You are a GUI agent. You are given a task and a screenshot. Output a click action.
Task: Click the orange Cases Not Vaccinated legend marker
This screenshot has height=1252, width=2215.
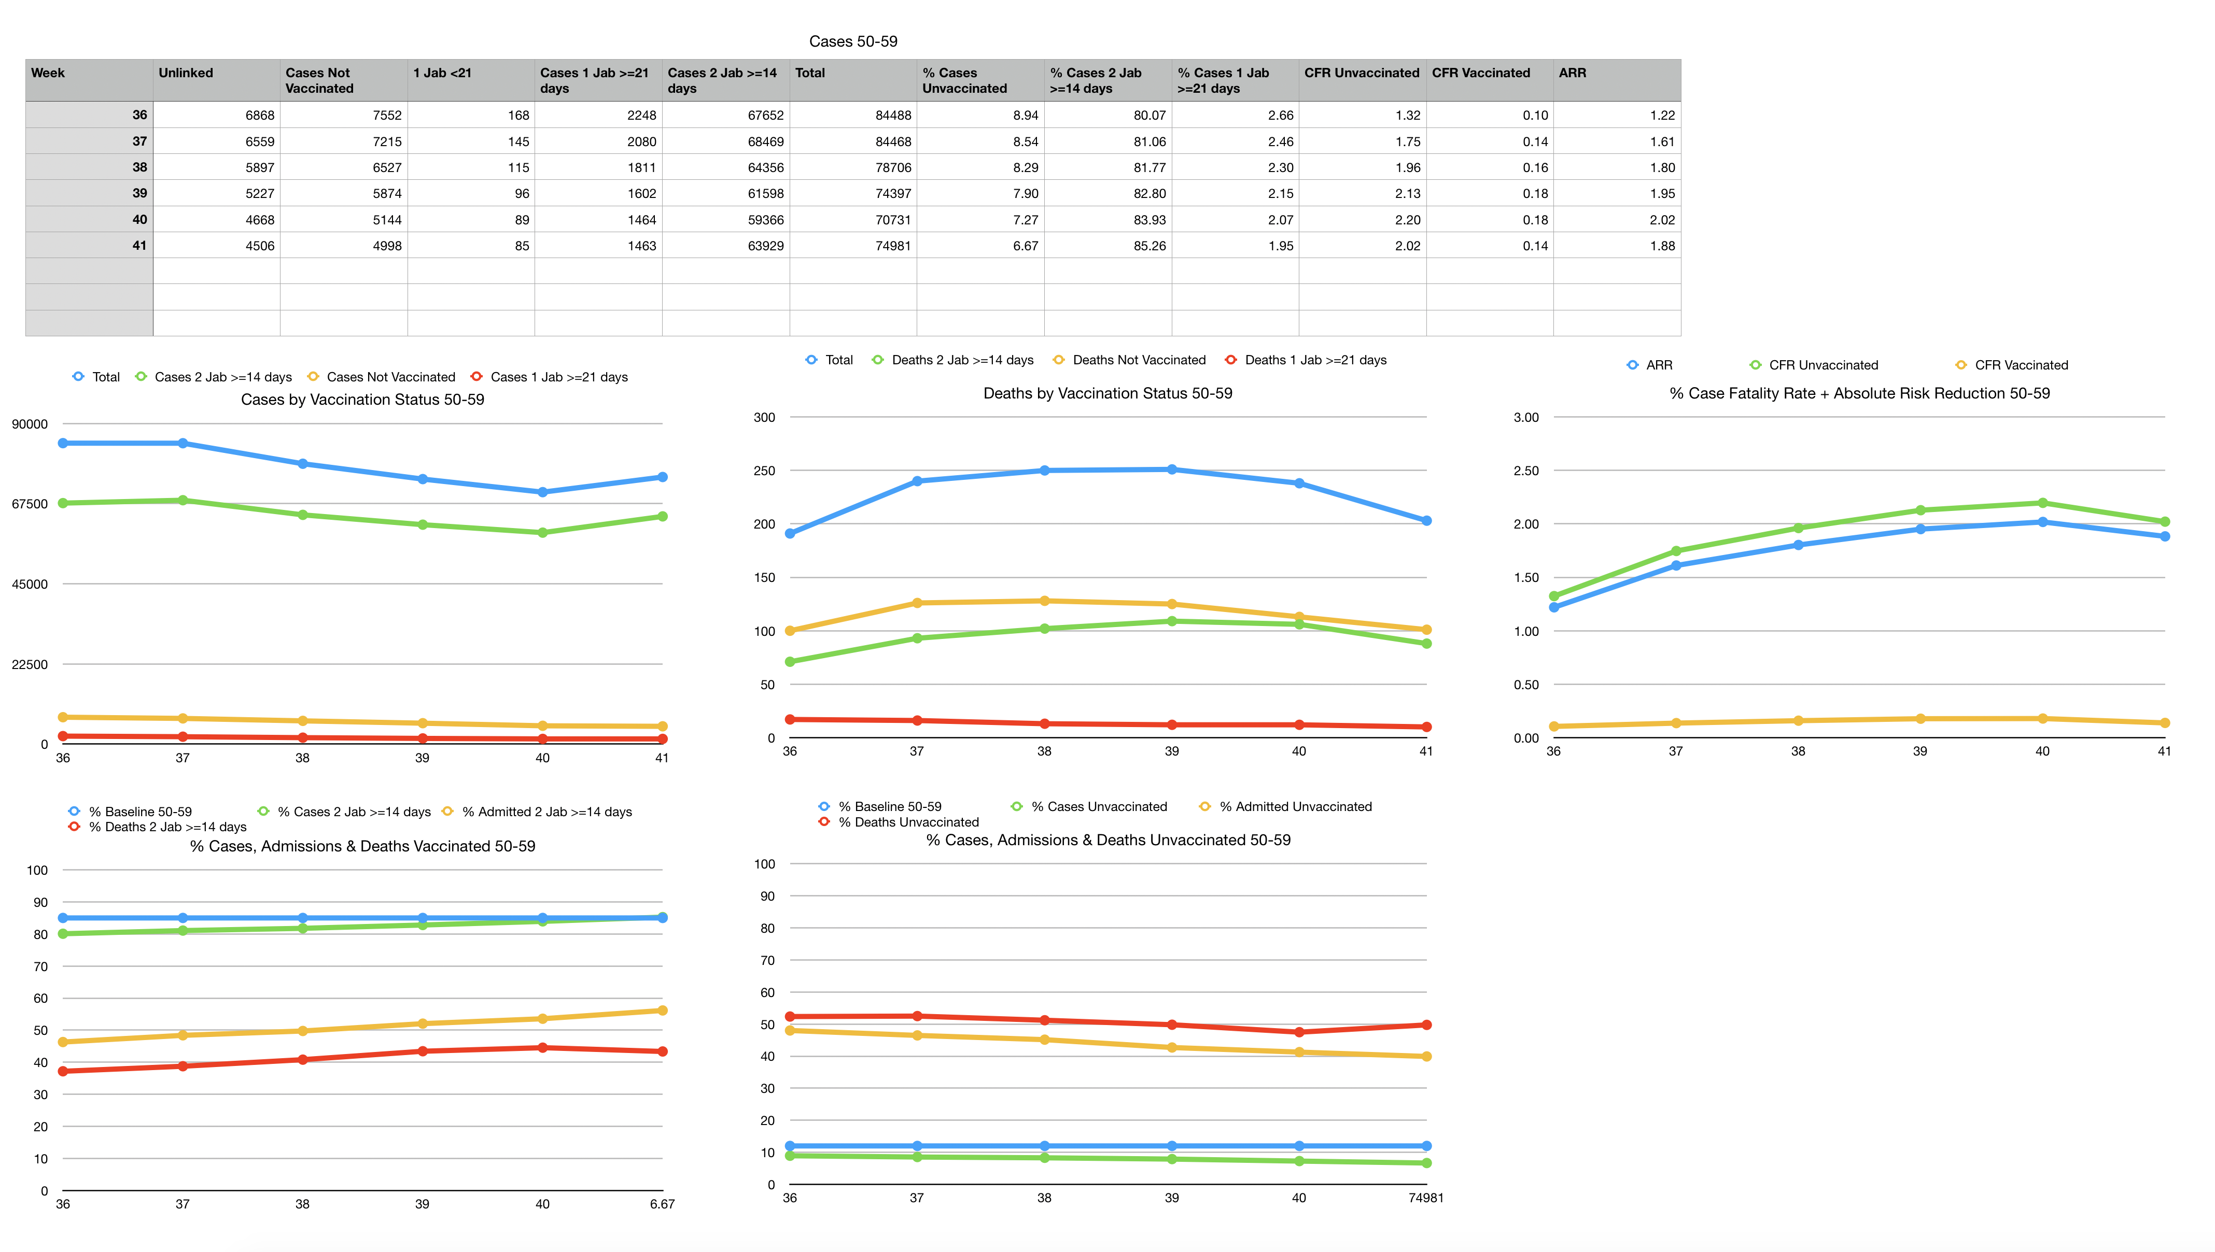pos(313,377)
